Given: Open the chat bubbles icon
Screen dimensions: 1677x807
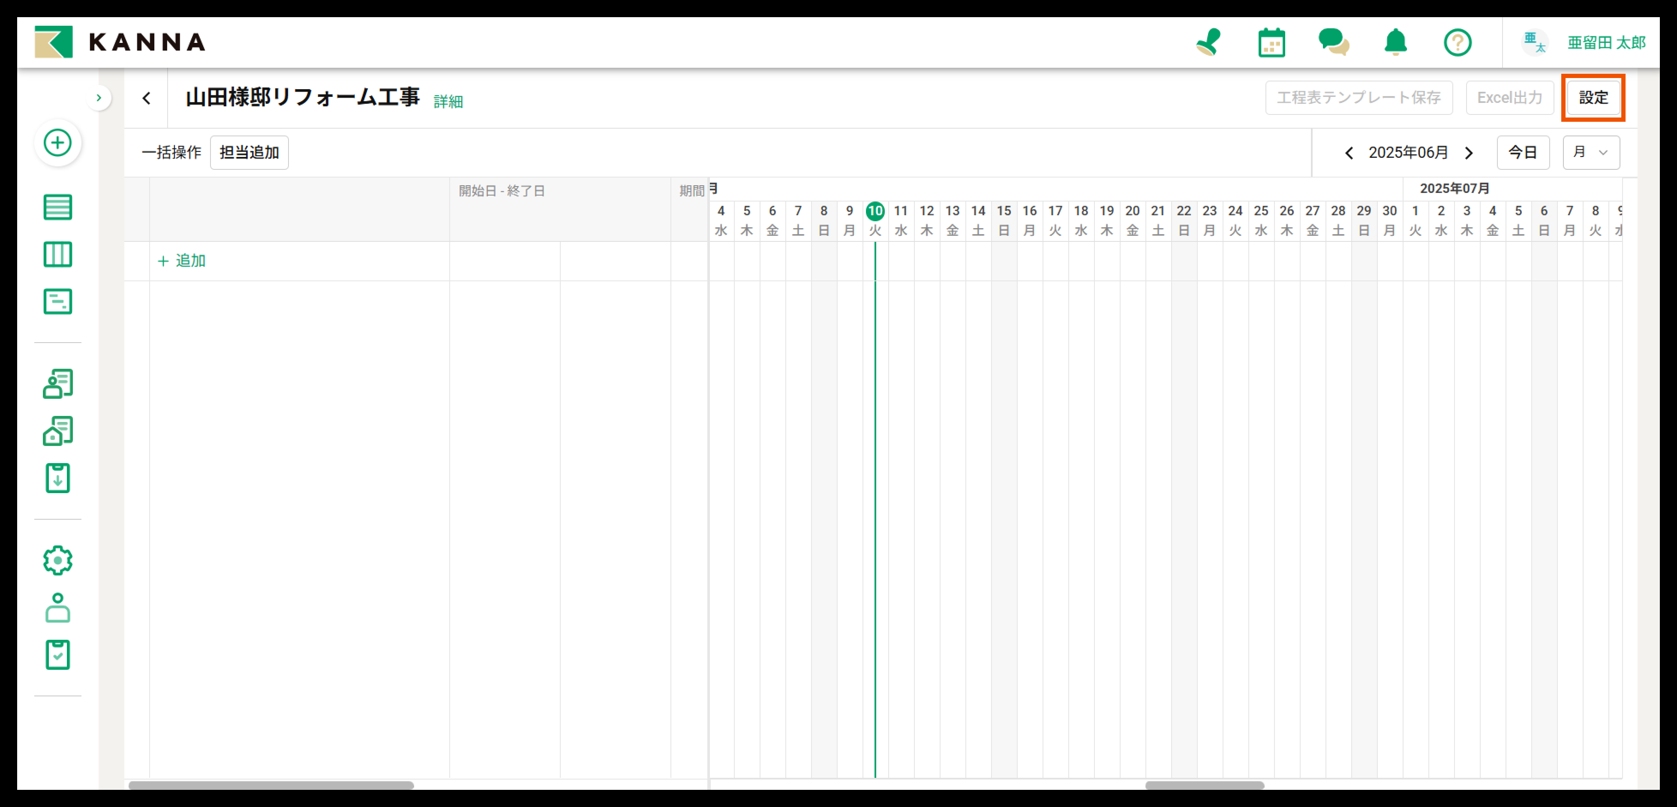Looking at the screenshot, I should pos(1333,43).
